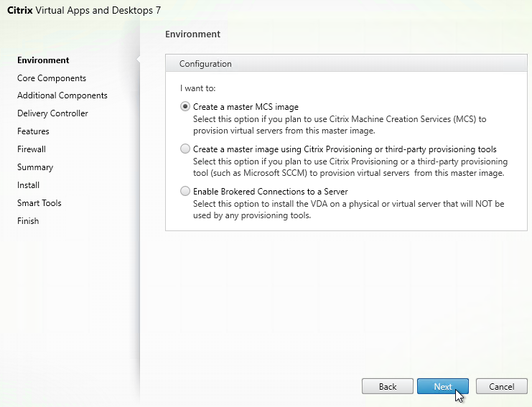
Task: Open the Environment step in the sidebar
Action: pos(43,60)
